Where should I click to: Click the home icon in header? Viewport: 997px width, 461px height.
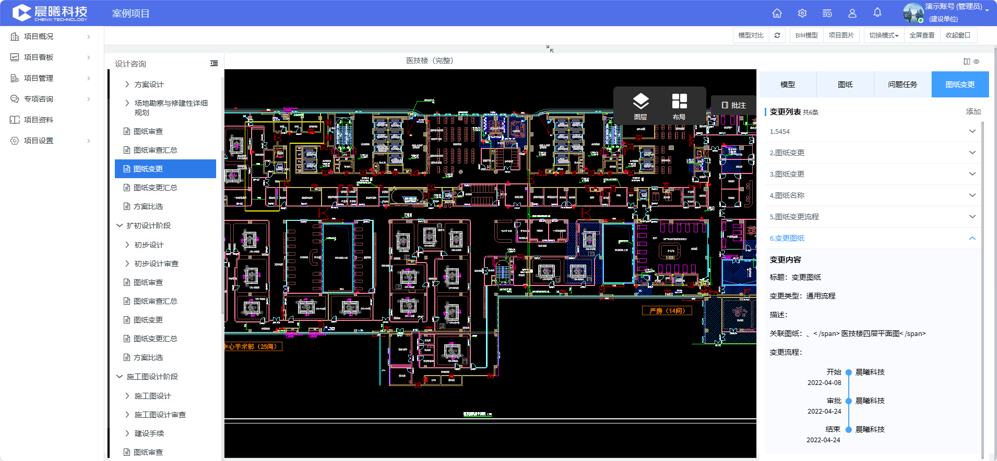point(777,13)
